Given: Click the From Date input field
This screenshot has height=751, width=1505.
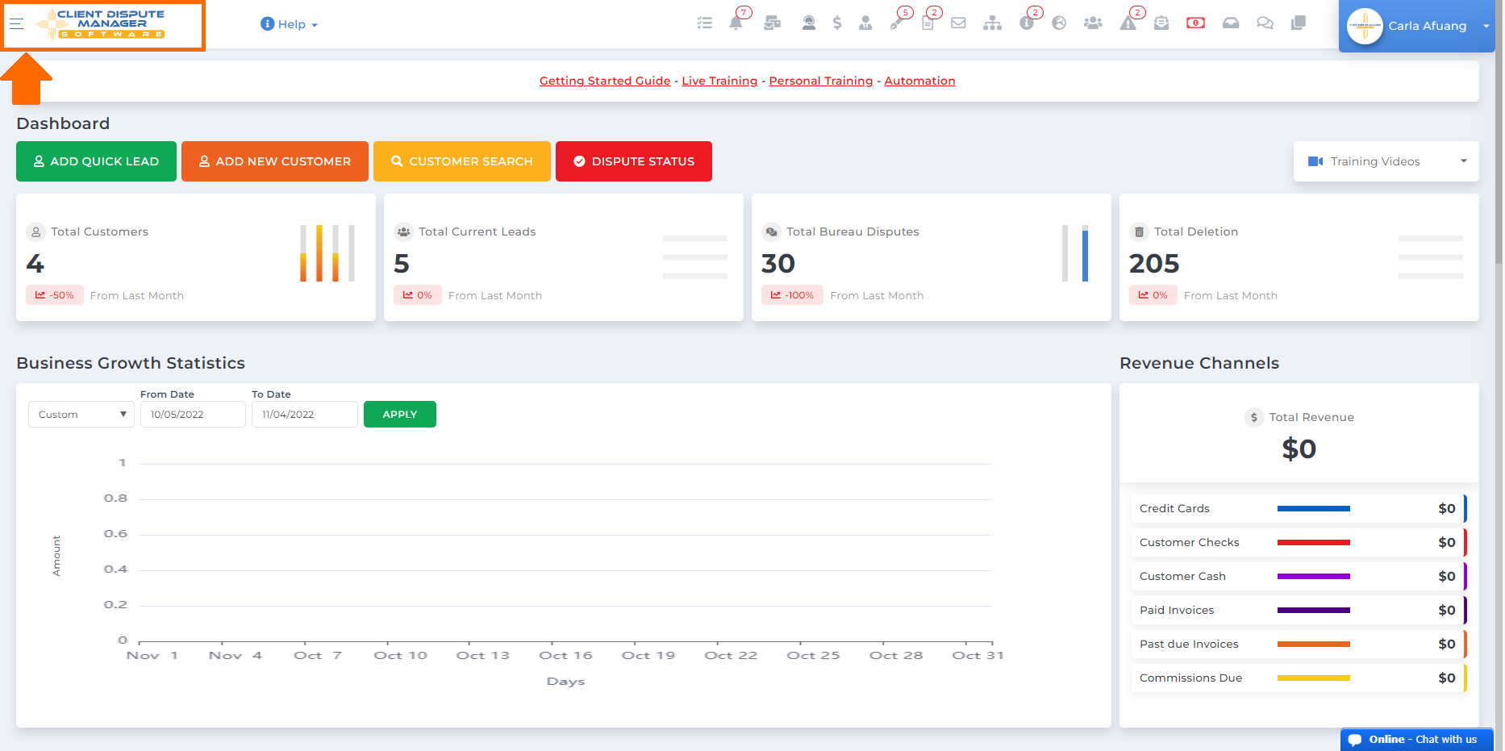Looking at the screenshot, I should click(x=193, y=415).
